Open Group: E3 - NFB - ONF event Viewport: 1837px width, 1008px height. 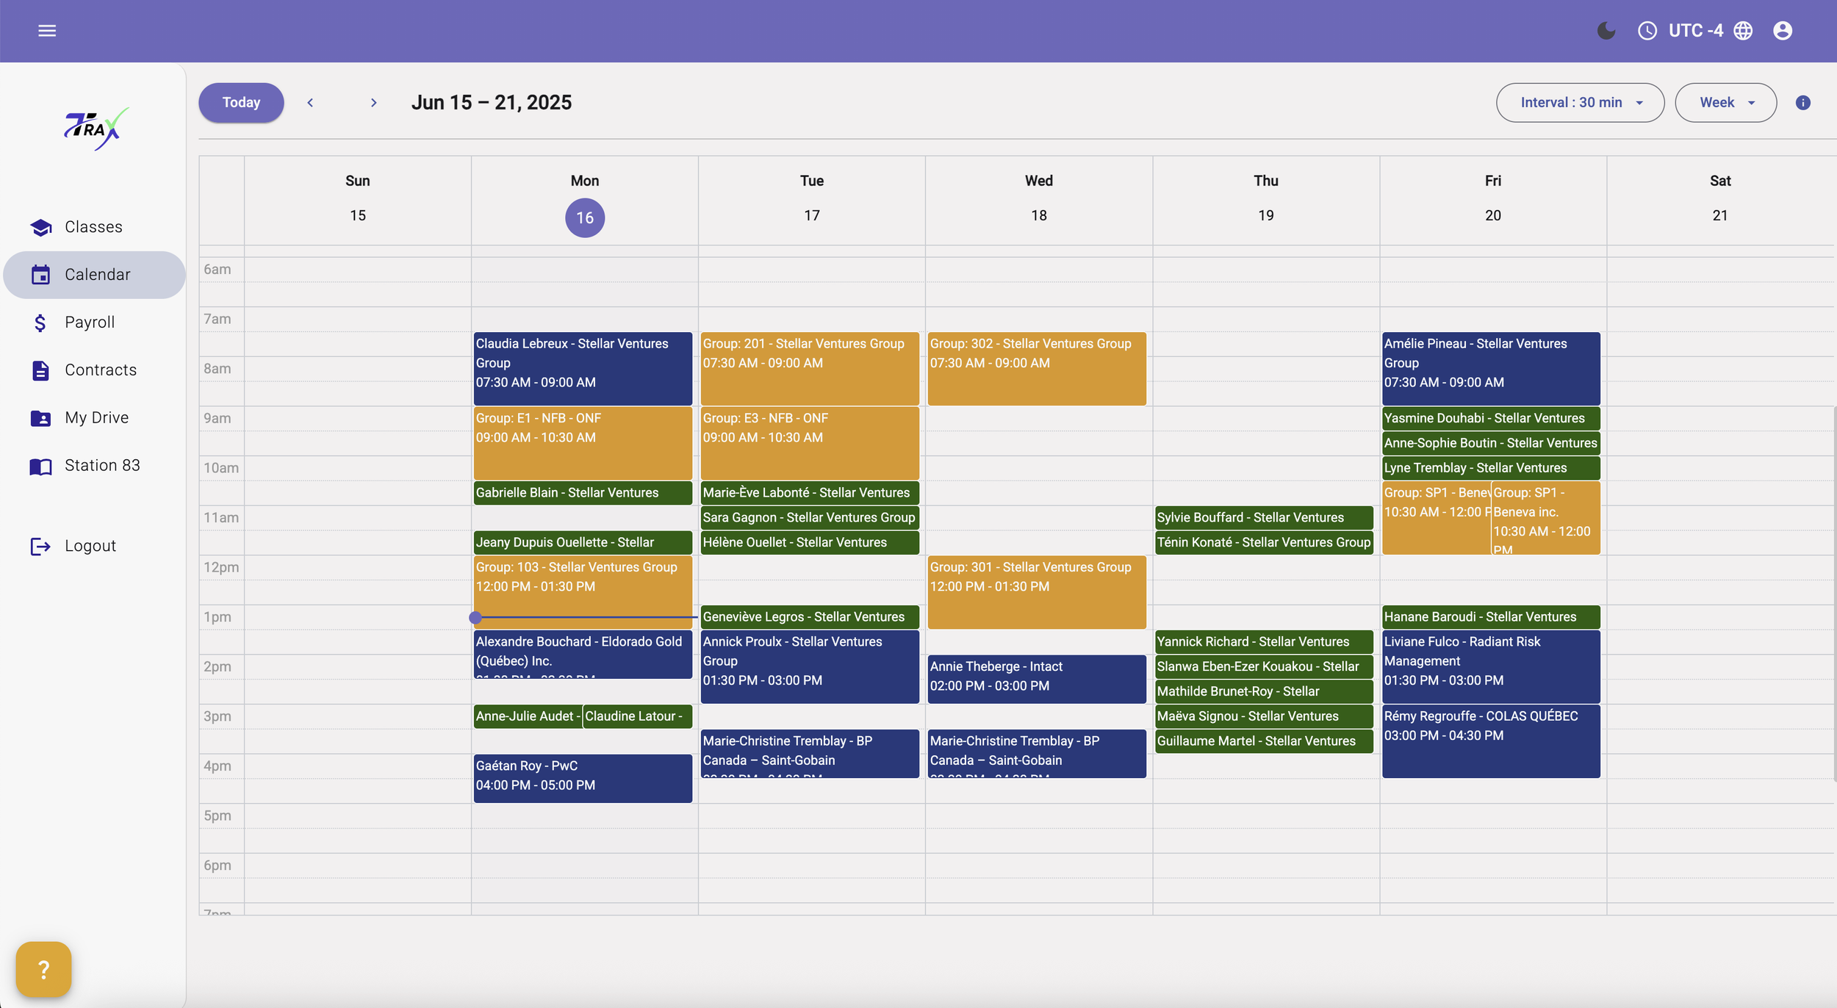point(810,443)
